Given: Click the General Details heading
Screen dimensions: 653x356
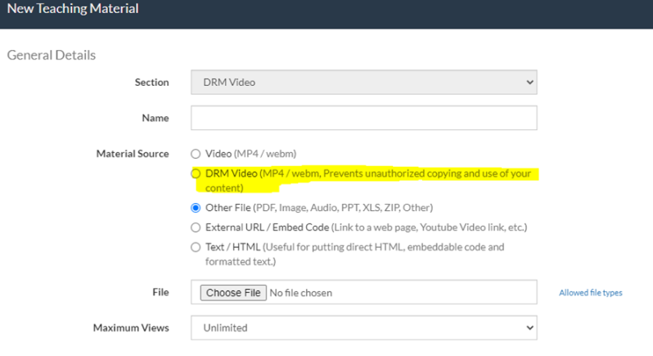Looking at the screenshot, I should [52, 55].
